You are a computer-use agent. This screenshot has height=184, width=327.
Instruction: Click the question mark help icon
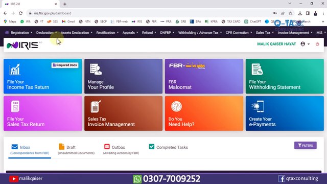coord(176,106)
